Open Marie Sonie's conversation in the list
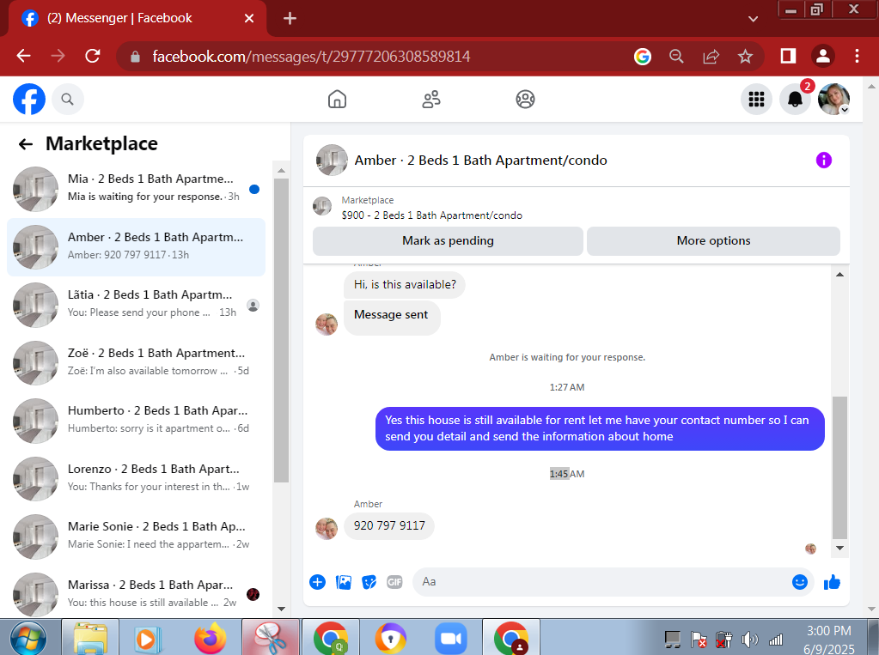879x655 pixels. (137, 537)
